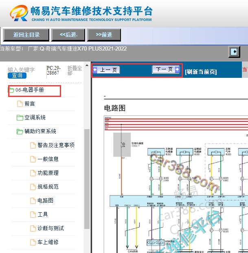Select the 规格规范 entry text
248x253 pixels.
click(48, 187)
